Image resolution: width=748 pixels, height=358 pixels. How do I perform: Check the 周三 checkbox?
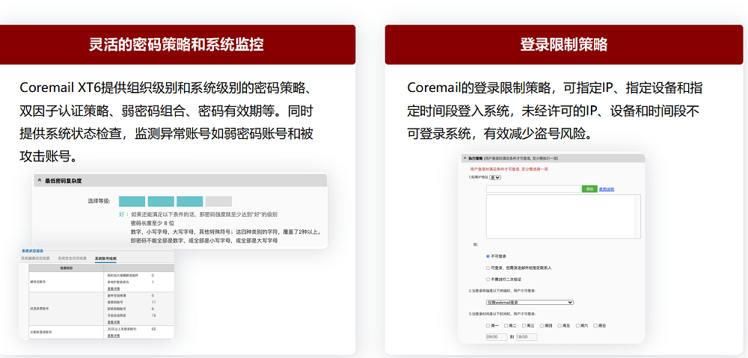pyautogui.click(x=524, y=326)
